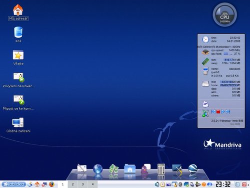Click the display settings tray icon
This screenshot has width=250, height=188.
click(x=168, y=184)
